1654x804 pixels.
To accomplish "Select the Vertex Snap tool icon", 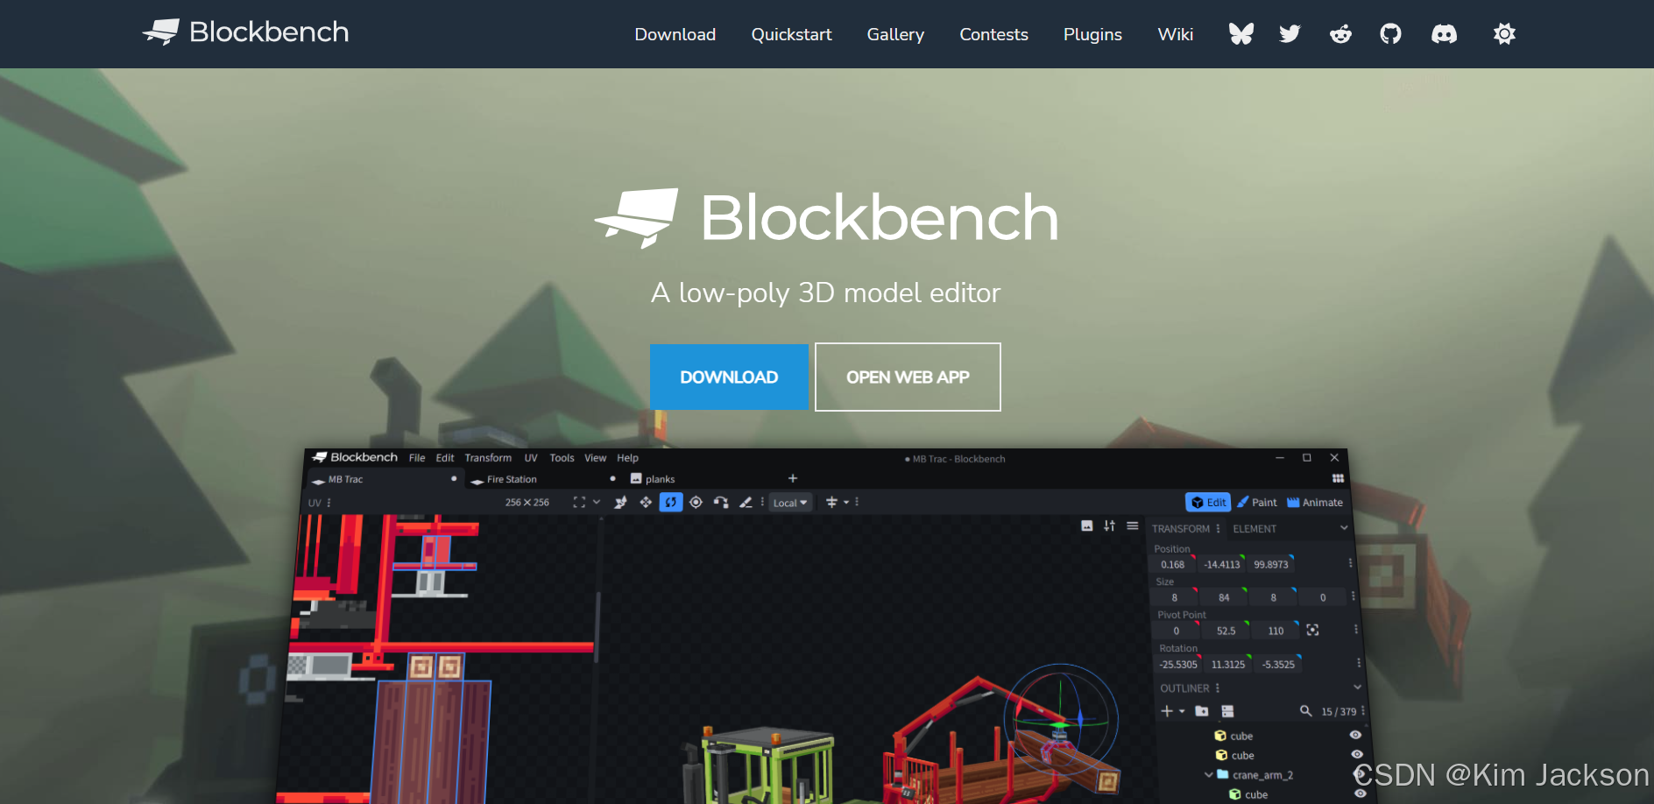I will click(x=720, y=502).
